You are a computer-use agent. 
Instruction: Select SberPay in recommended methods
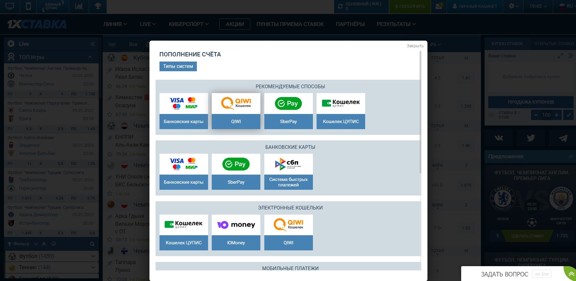(288, 111)
